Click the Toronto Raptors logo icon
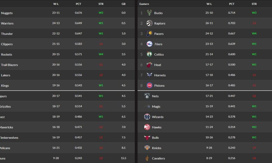The width and height of the screenshot is (272, 163). coord(149,23)
